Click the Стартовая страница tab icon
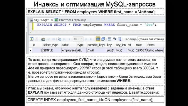Image resolution: width=188 pixels, height=106 pixels. click(56, 20)
